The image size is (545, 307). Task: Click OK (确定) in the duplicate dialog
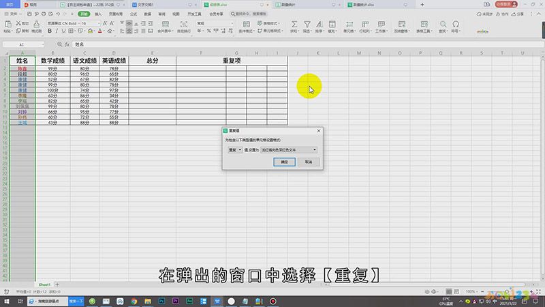pos(284,162)
